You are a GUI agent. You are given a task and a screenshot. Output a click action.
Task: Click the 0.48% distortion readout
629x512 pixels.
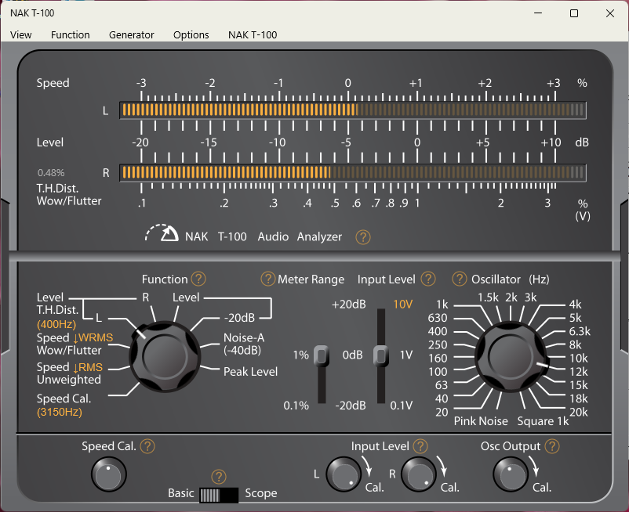[x=51, y=172]
